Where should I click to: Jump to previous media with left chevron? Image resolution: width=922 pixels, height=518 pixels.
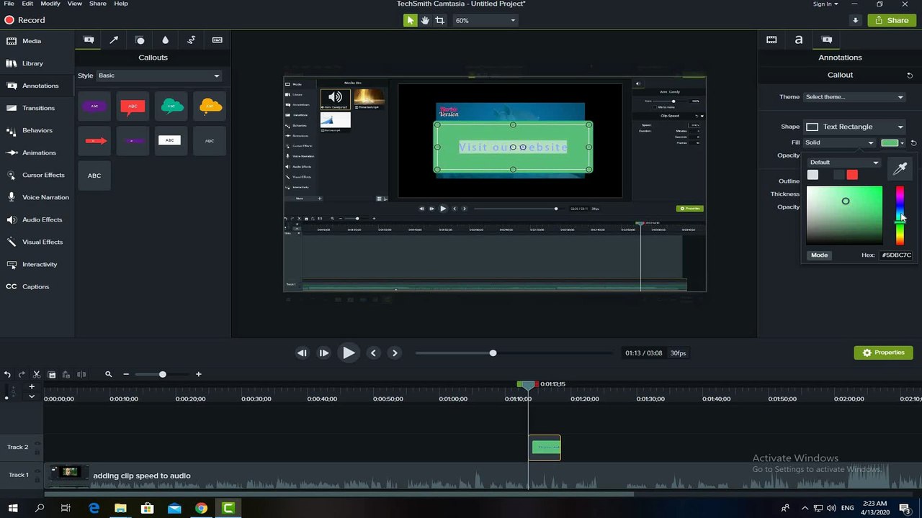point(373,353)
